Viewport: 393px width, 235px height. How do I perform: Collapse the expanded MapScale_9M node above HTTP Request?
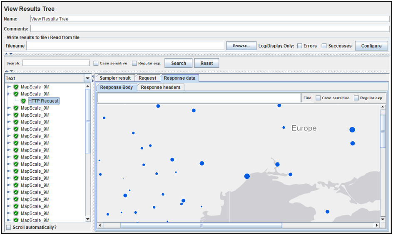tap(8, 94)
